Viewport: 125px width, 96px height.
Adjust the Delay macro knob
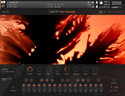point(86,69)
